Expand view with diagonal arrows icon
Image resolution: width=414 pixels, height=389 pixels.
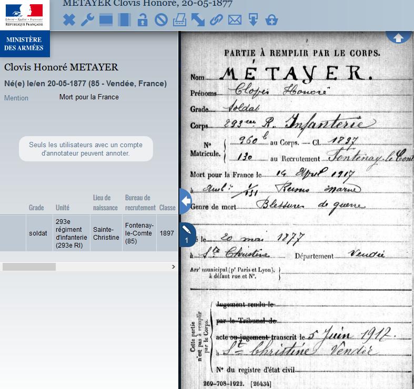tap(198, 20)
